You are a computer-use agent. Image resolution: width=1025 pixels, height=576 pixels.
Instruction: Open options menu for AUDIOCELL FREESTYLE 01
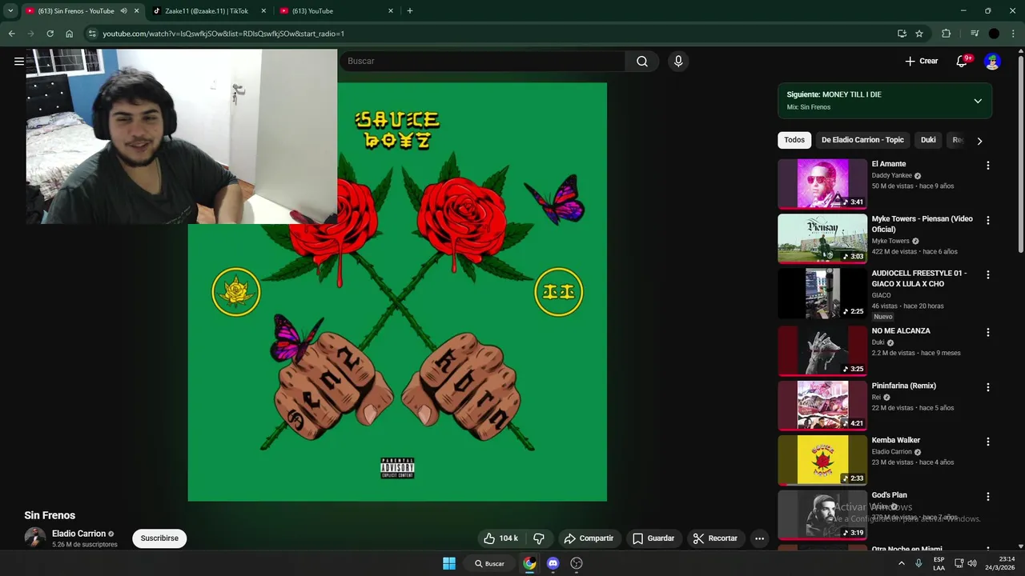[x=987, y=274]
